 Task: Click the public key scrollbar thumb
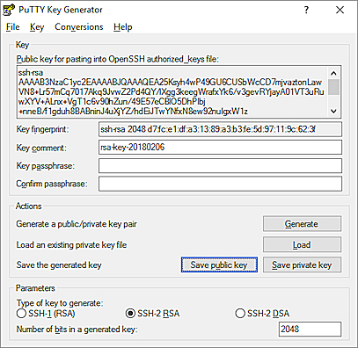333,87
